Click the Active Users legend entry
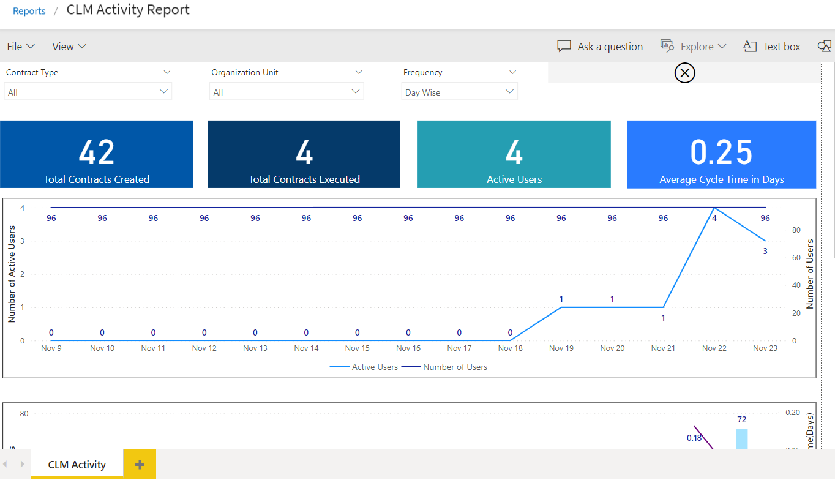 pos(364,367)
